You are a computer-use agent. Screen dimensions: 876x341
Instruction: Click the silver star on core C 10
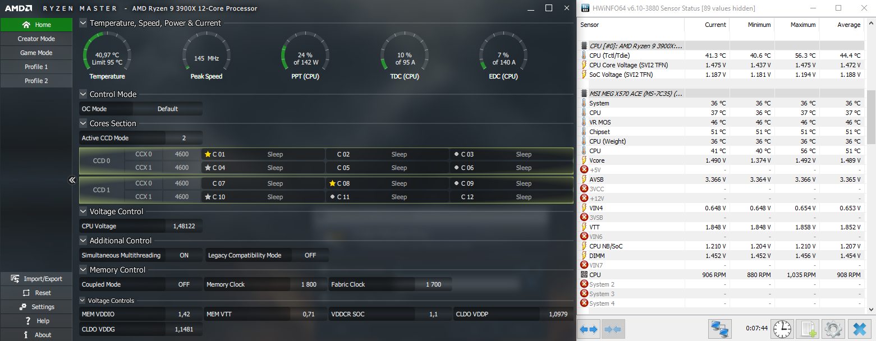tap(208, 197)
